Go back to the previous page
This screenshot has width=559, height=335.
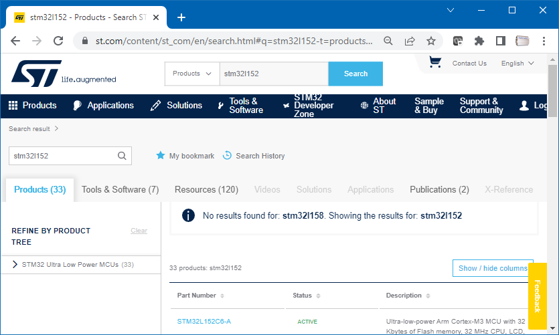pos(15,41)
